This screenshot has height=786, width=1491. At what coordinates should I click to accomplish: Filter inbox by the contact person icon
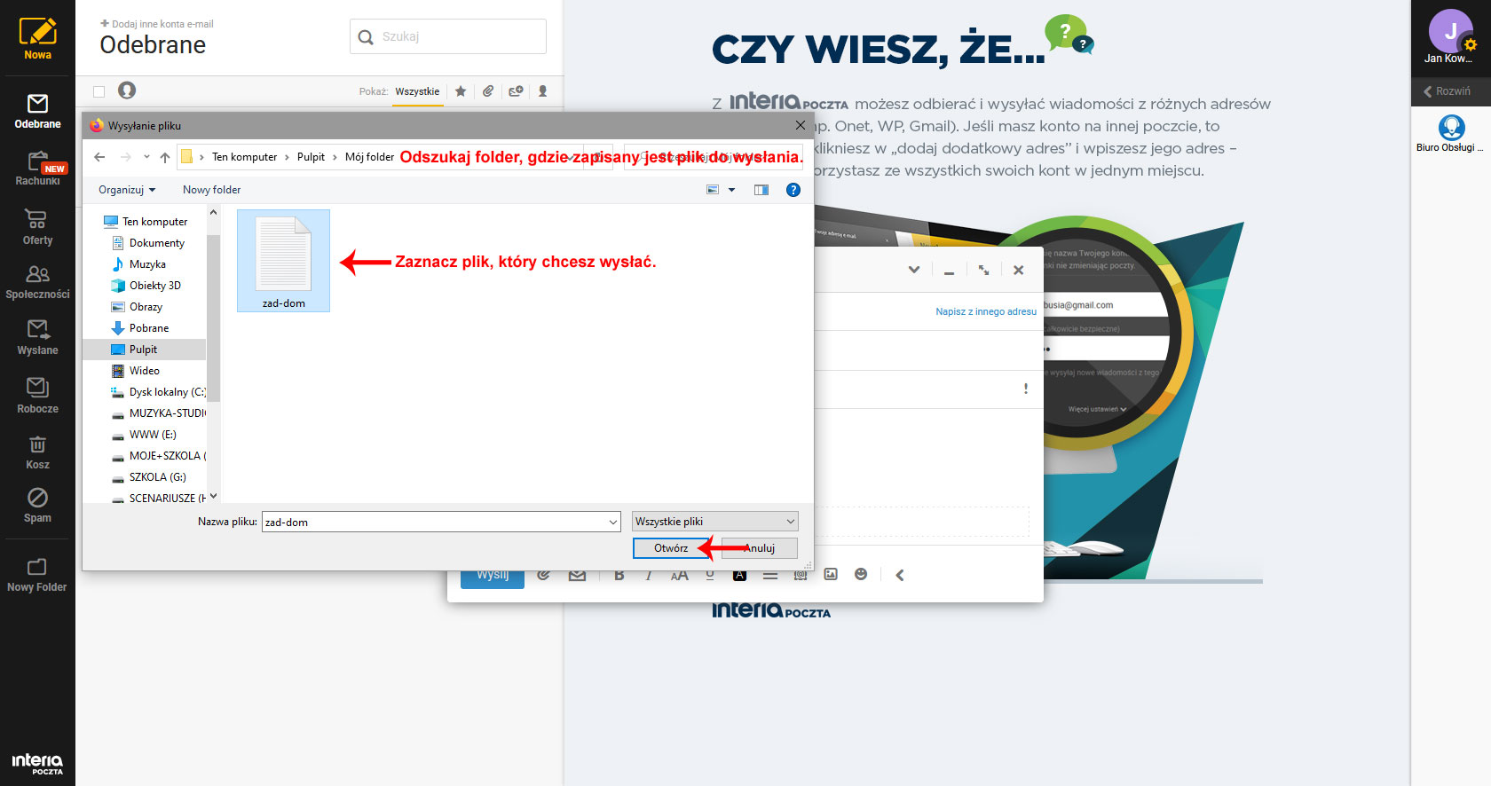pyautogui.click(x=543, y=91)
